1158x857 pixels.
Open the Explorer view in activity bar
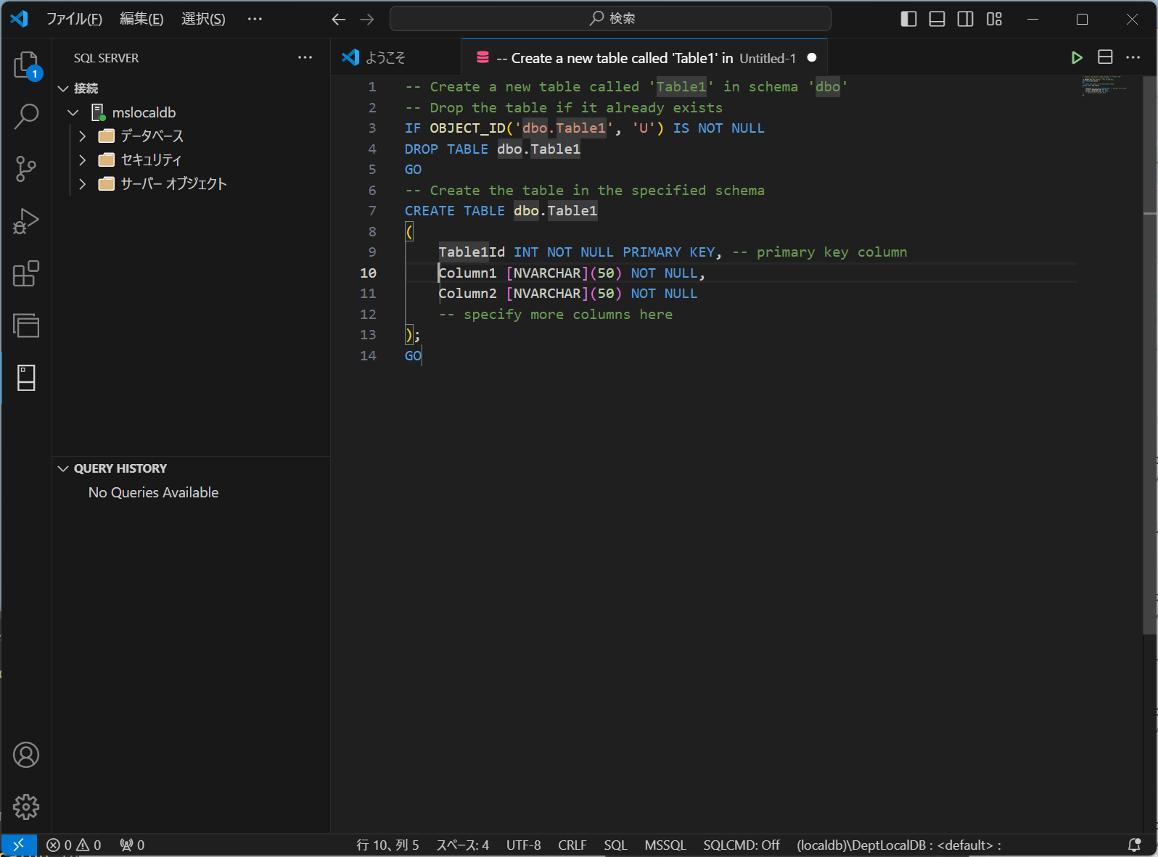(26, 65)
